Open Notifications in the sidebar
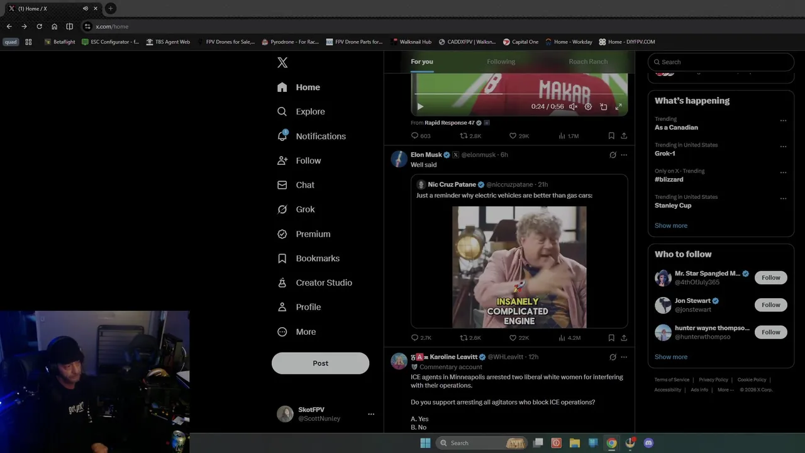The width and height of the screenshot is (805, 453). (x=311, y=136)
